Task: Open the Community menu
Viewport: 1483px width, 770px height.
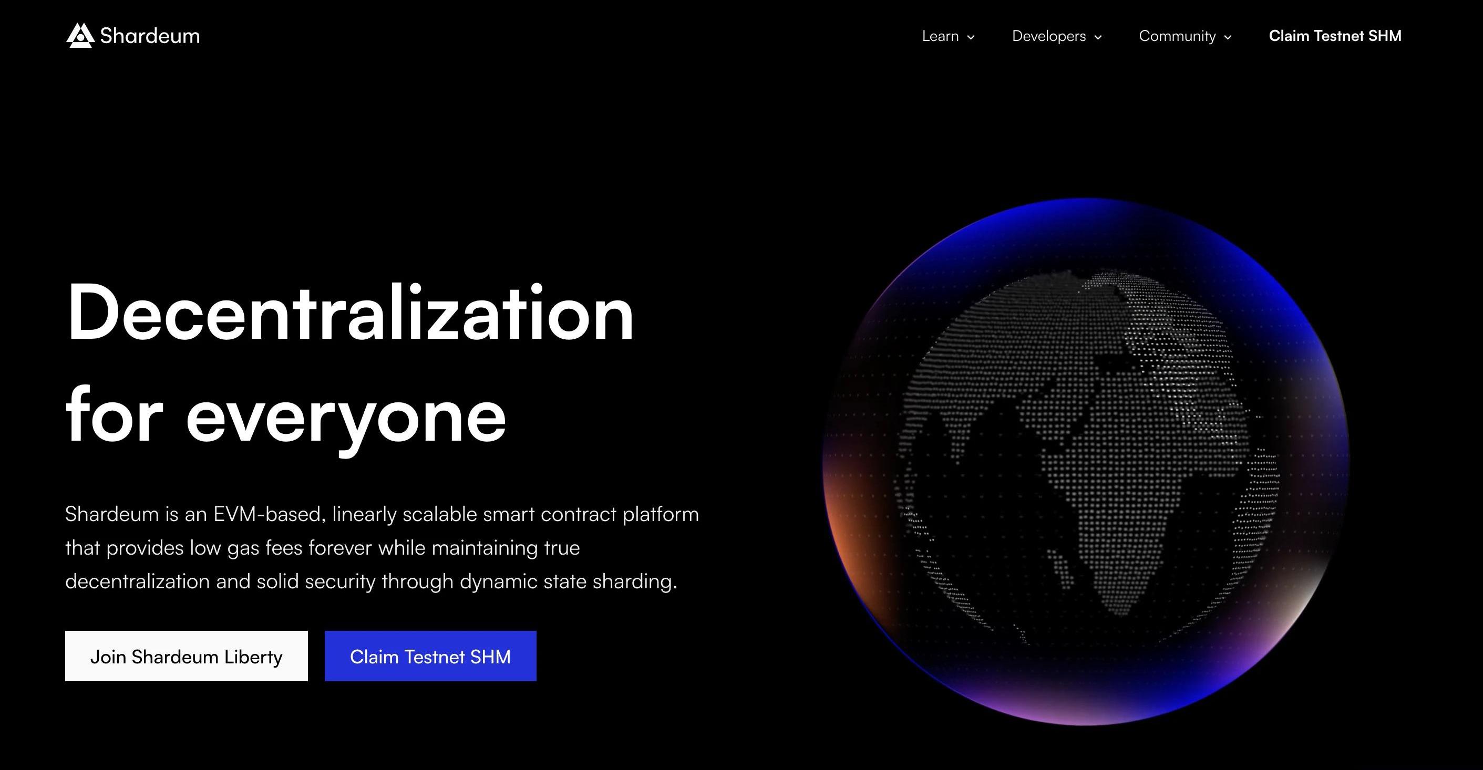Action: tap(1177, 36)
